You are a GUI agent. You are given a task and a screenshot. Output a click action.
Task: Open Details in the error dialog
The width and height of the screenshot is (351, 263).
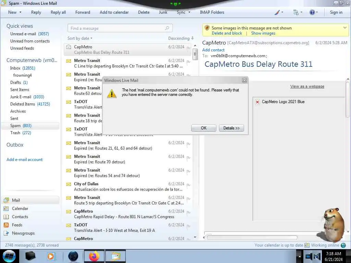[x=231, y=128]
